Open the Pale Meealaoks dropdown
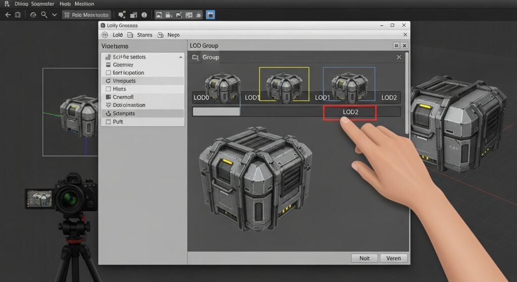517x282 pixels. point(86,15)
